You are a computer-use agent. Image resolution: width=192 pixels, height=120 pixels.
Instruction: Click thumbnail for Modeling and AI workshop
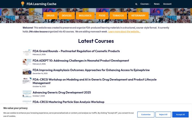[27, 81]
